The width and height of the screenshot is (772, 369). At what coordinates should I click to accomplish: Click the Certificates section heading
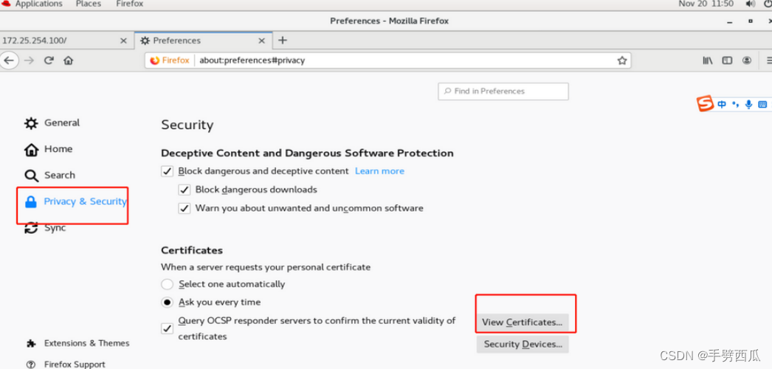192,250
